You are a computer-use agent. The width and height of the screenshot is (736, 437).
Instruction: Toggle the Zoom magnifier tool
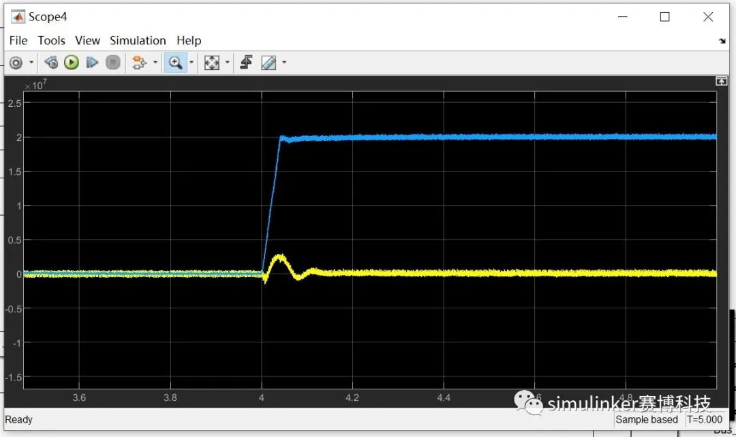176,63
